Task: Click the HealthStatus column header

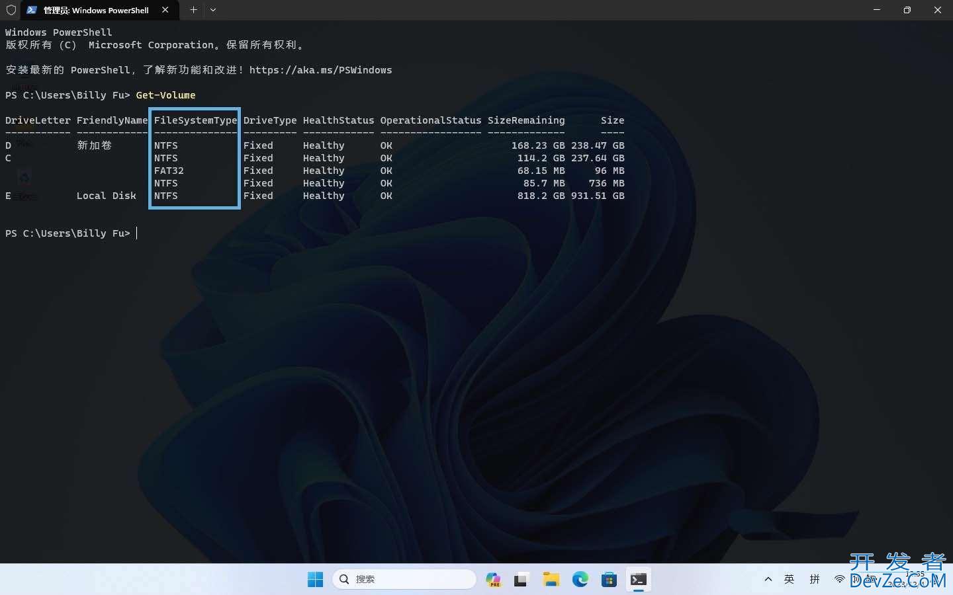Action: (x=338, y=120)
